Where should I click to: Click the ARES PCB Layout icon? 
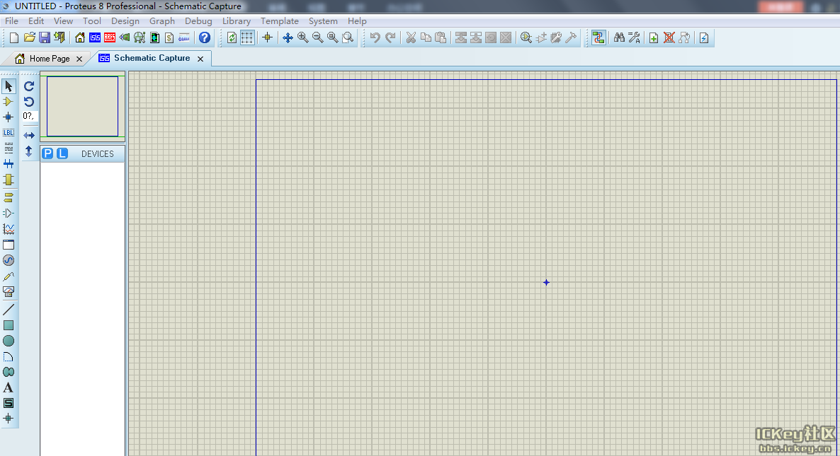(x=110, y=37)
